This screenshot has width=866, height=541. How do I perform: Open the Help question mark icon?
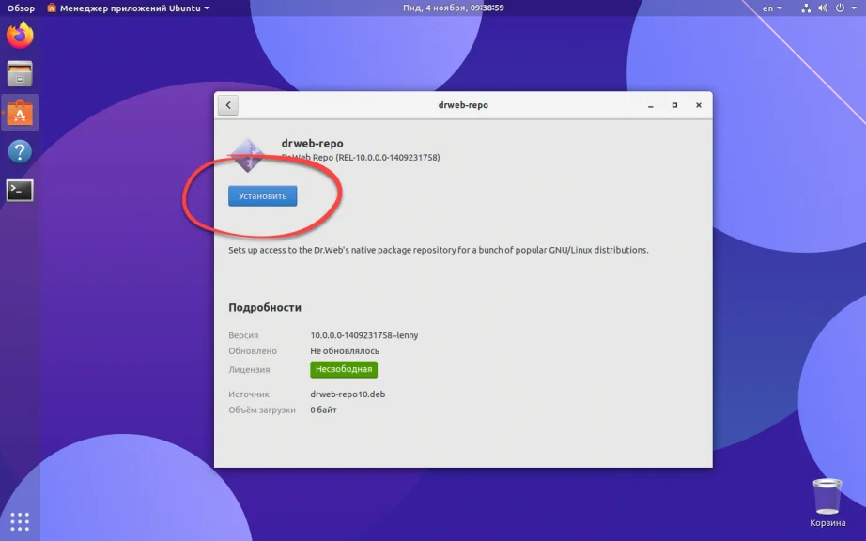[x=20, y=151]
